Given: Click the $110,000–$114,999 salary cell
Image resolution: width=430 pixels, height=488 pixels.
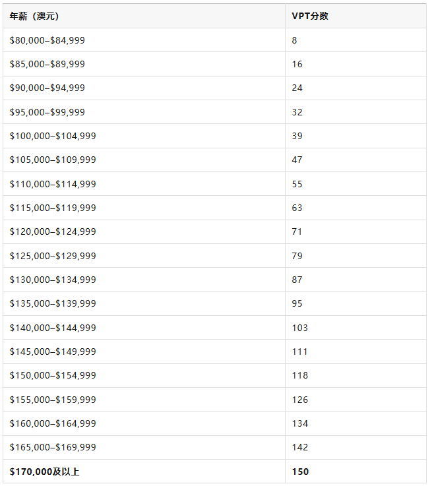Looking at the screenshot, I should [144, 184].
